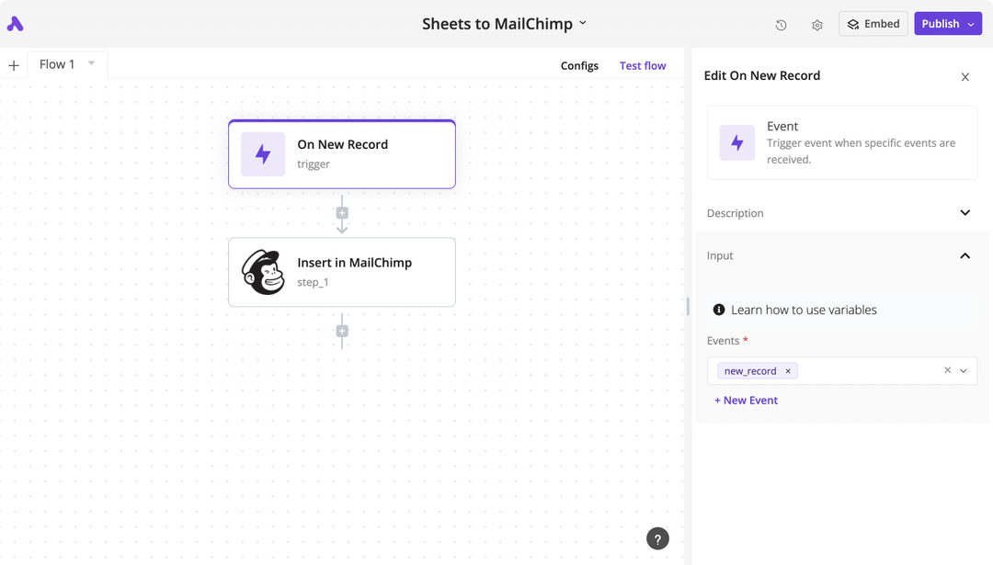Click the settings gear icon

click(816, 25)
